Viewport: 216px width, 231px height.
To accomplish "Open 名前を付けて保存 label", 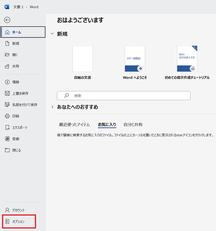I will 25,105.
